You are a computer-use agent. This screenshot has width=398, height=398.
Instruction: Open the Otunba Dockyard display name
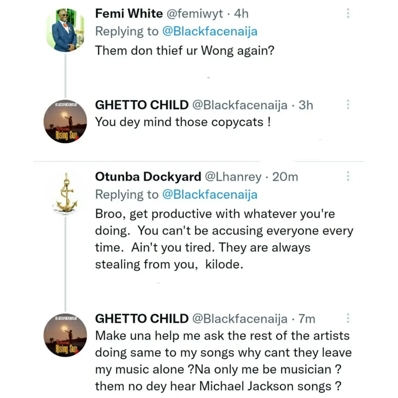(148, 177)
